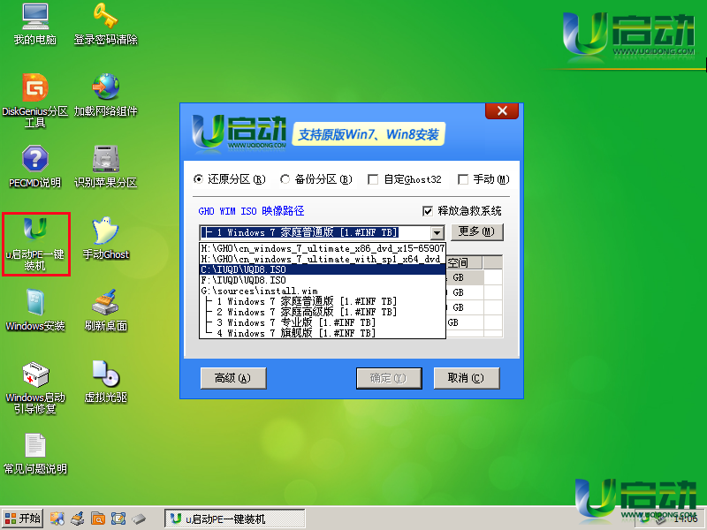Click the 确定(Y) confirm button
Viewport: 707px width, 530px height.
pyautogui.click(x=389, y=378)
